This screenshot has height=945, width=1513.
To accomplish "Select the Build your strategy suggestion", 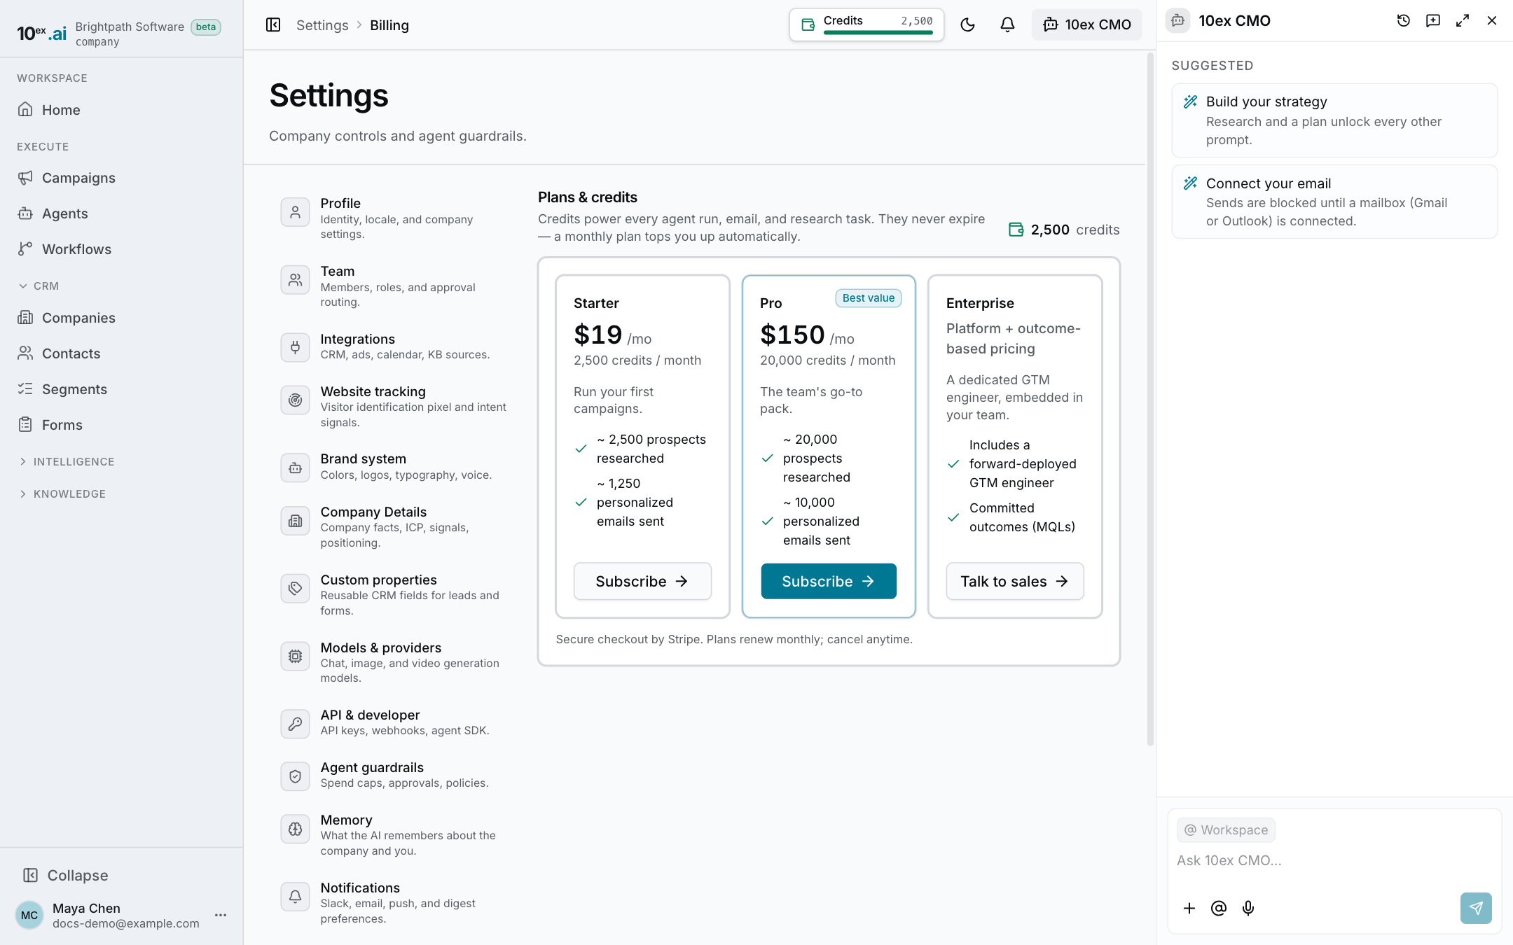I will coord(1334,120).
